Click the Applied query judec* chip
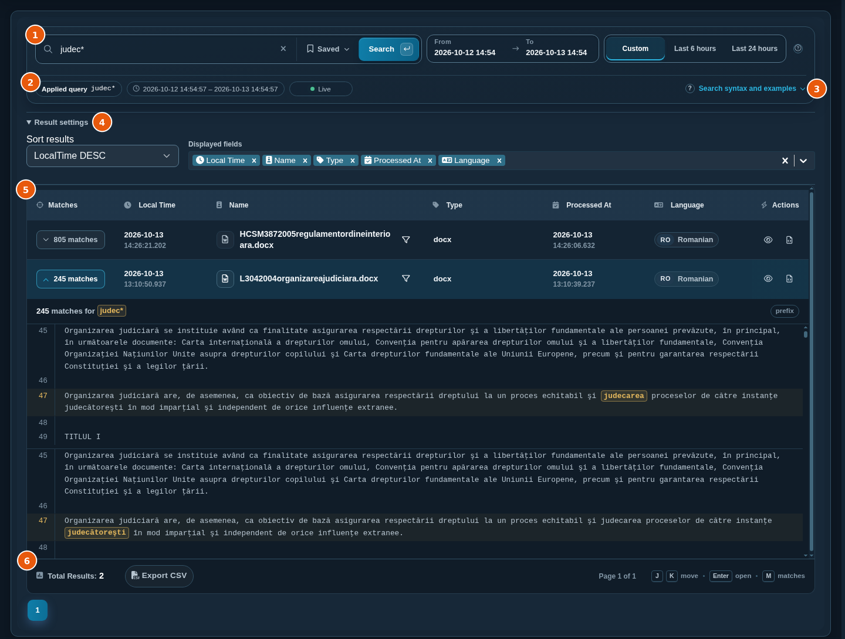The width and height of the screenshot is (845, 639). click(x=79, y=89)
